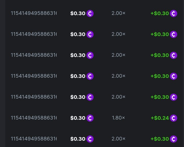Click the +$0.30 profit in the bottom row
The image size is (184, 147).
pyautogui.click(x=160, y=139)
